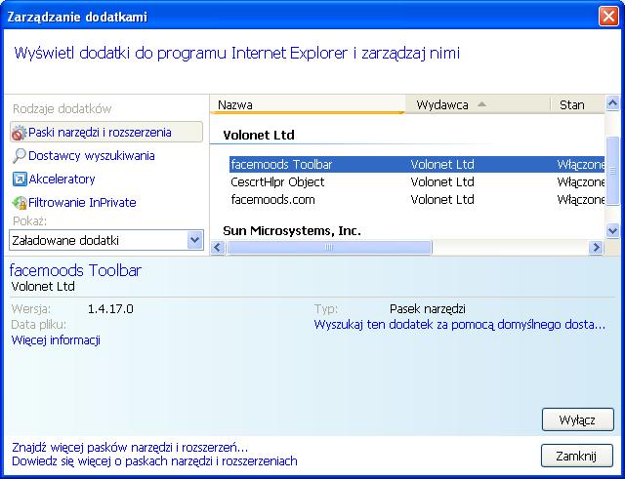Click the InPrivate filtering icon
Screen dimensions: 625x479
tap(20, 203)
